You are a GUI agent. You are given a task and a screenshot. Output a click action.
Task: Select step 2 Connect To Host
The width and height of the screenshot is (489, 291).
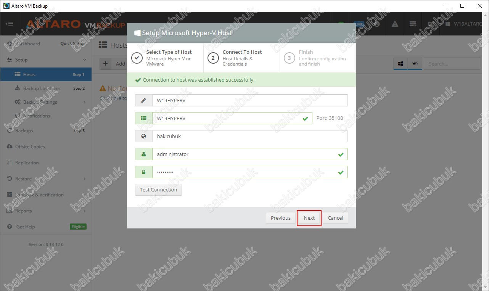click(242, 58)
